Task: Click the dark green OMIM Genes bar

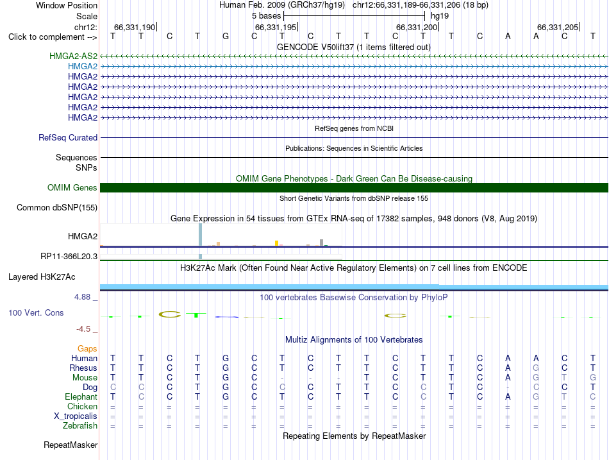Action: coord(355,188)
